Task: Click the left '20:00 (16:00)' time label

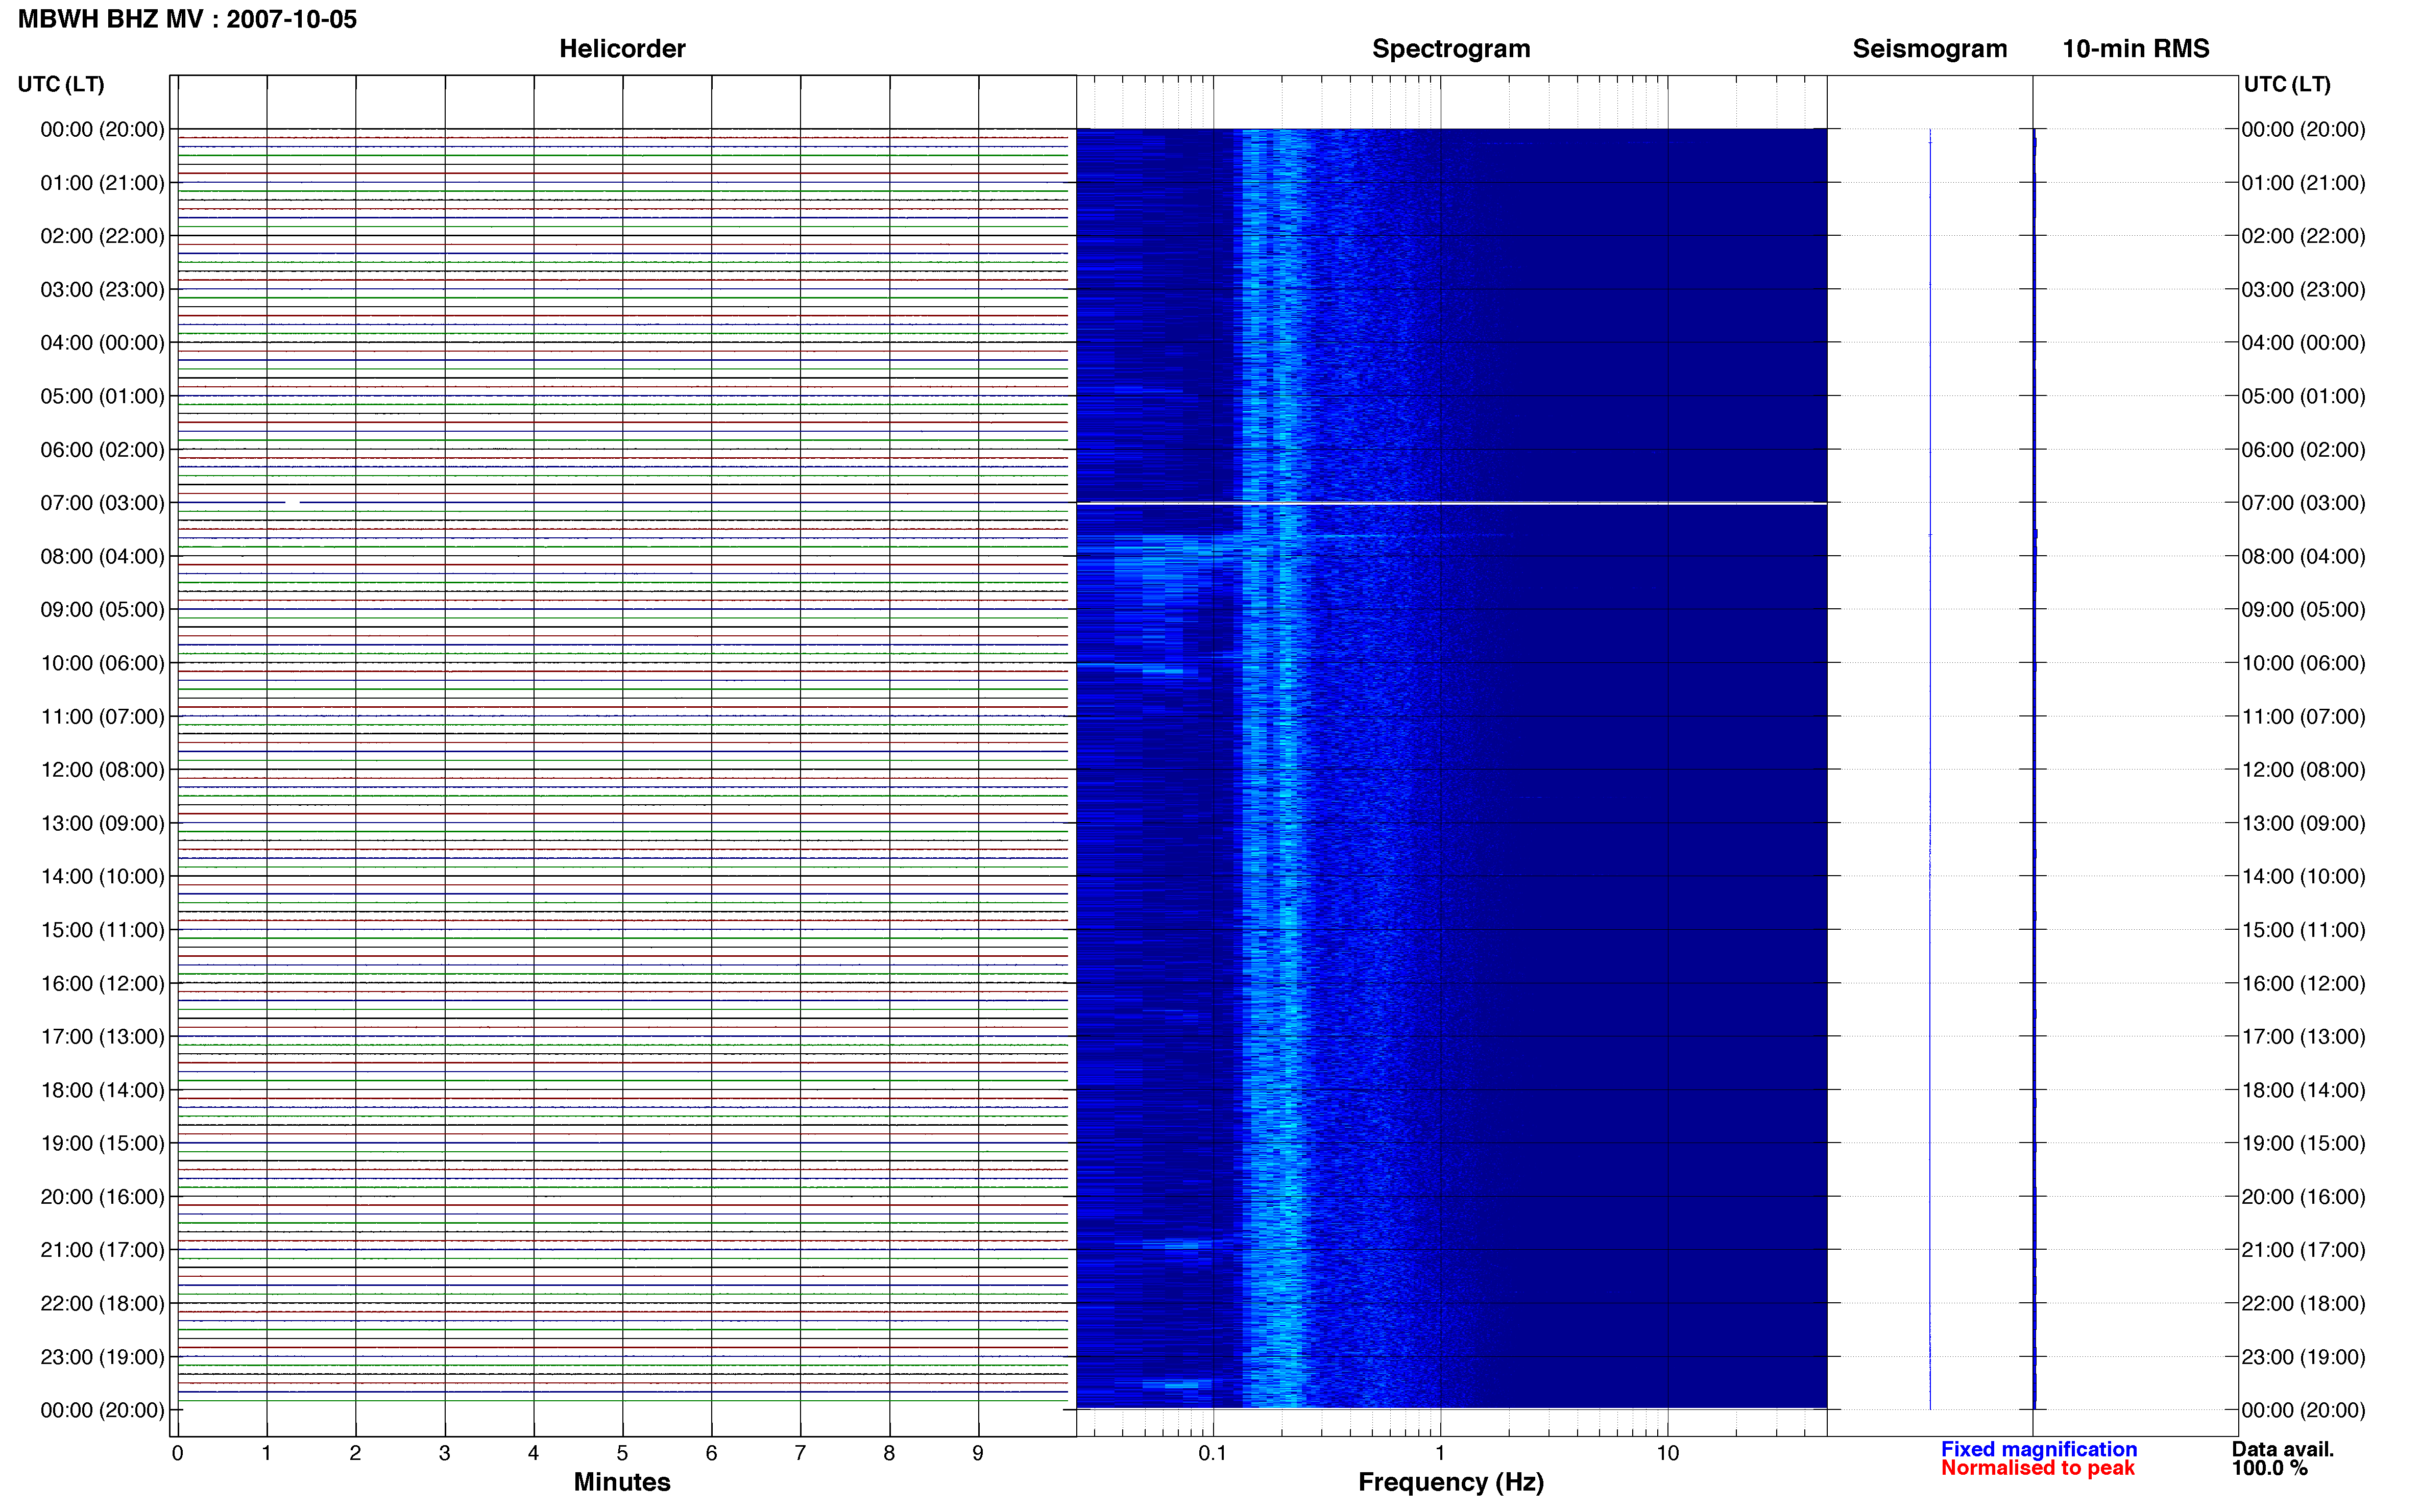Action: 102,1197
